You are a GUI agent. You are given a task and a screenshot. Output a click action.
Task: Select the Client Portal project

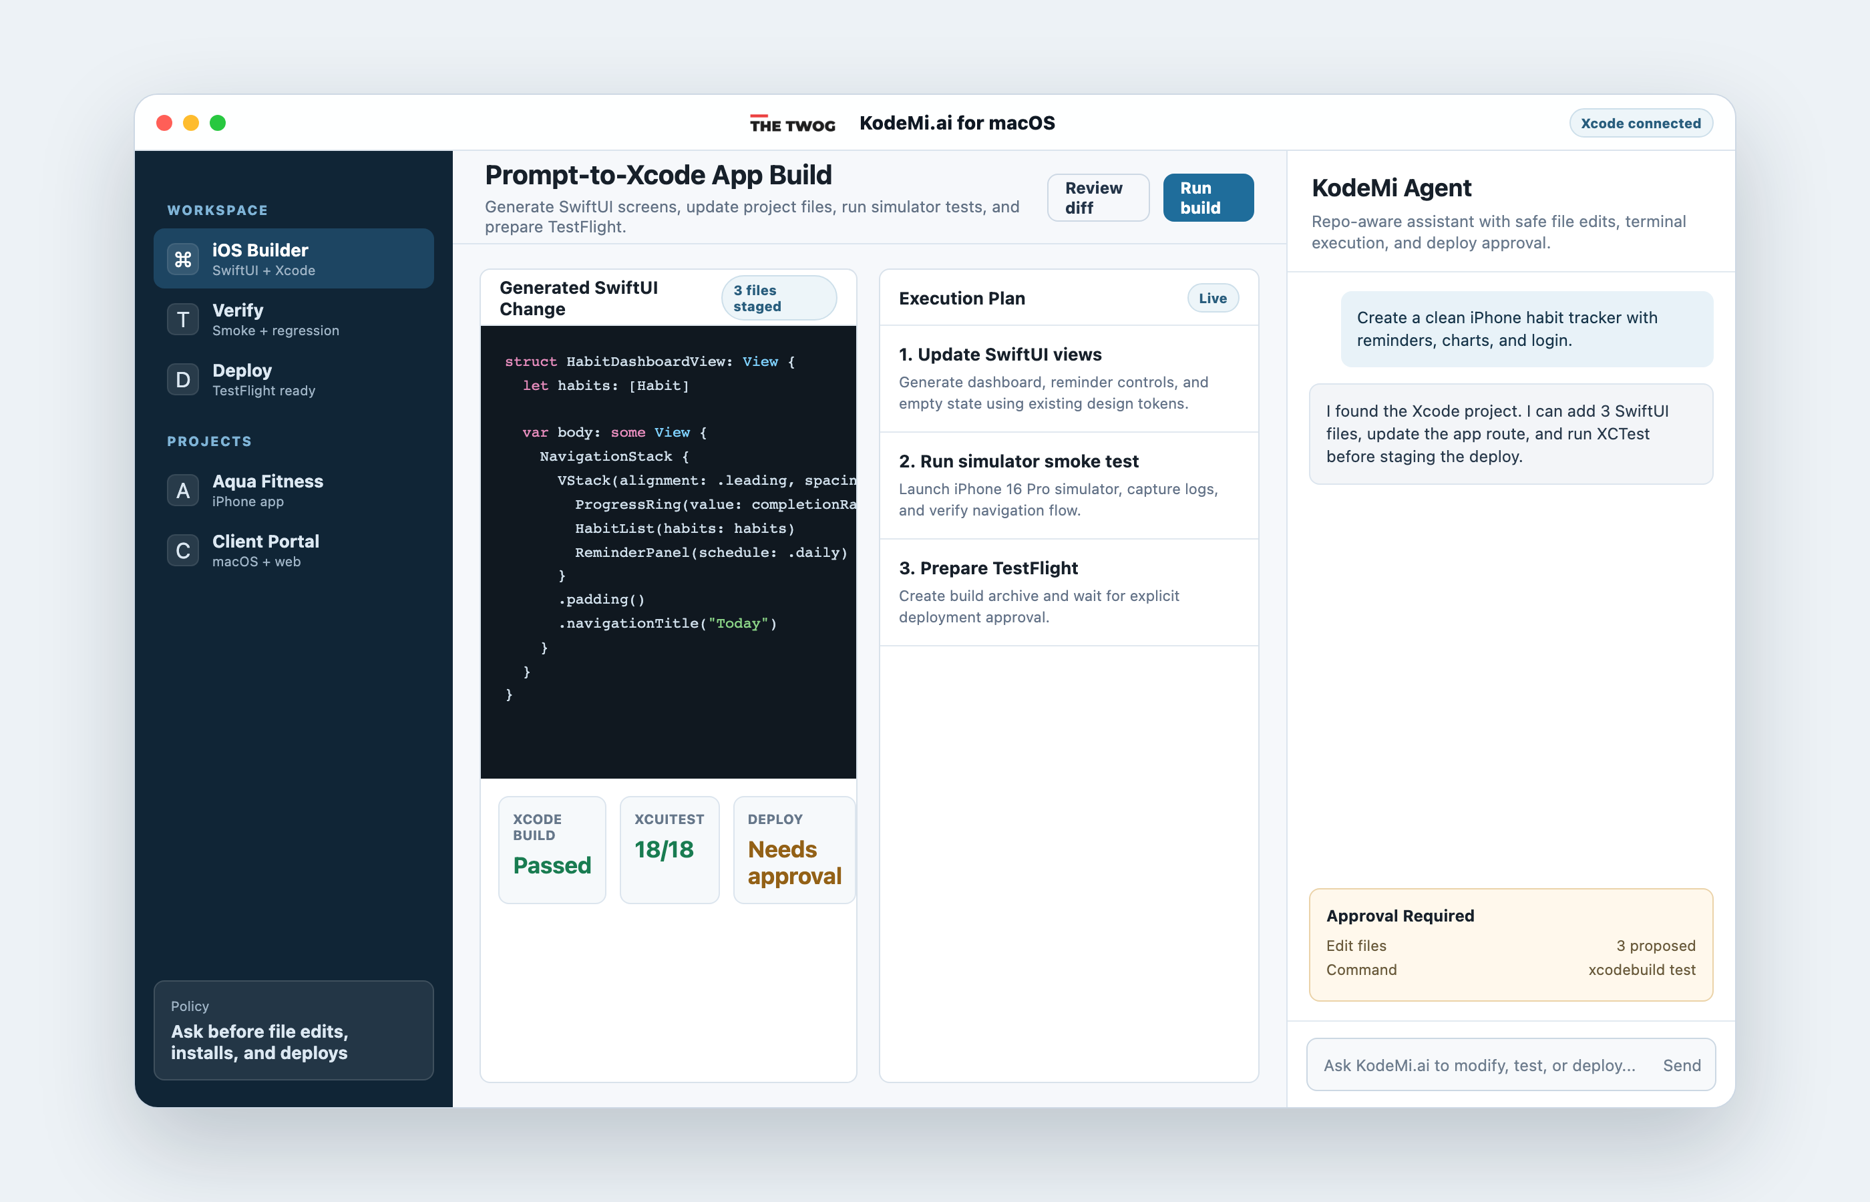click(293, 550)
